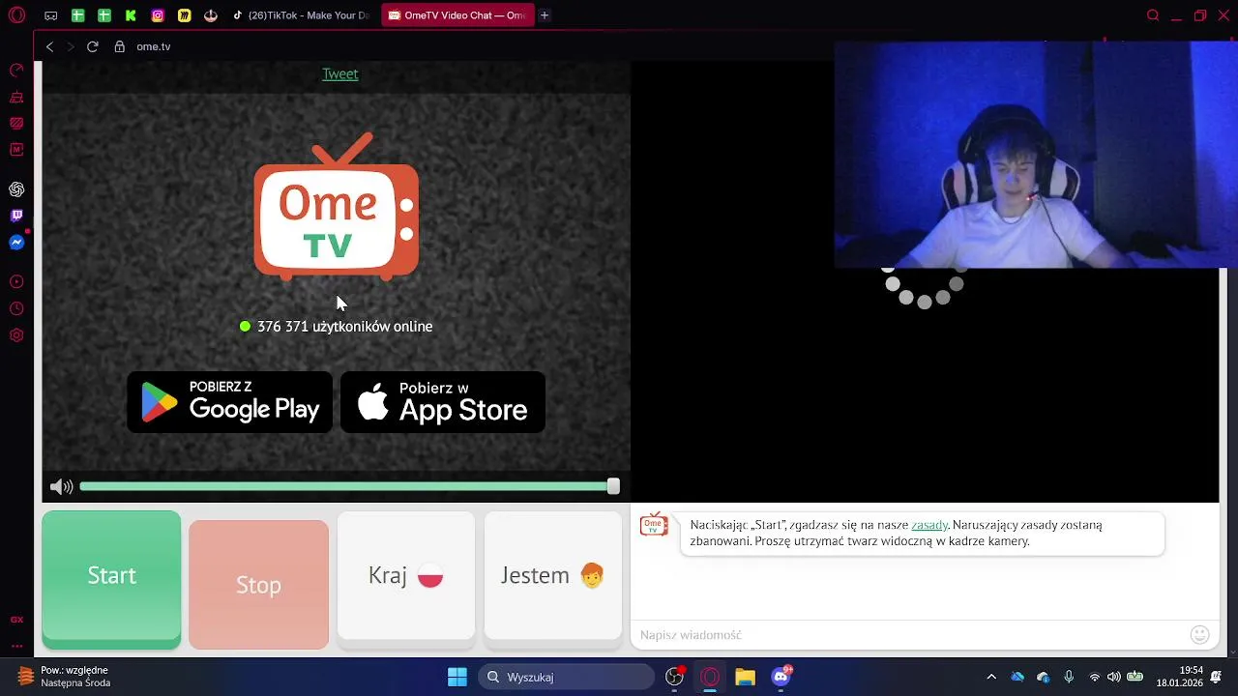The width and height of the screenshot is (1238, 696).
Task: Open Opera settings gear in sidebar
Action: [16, 335]
